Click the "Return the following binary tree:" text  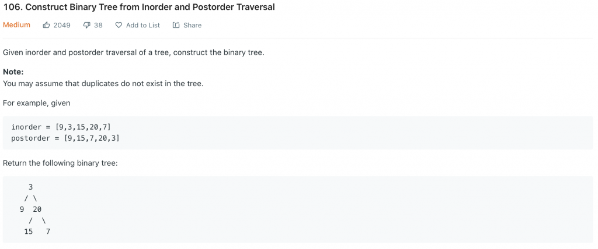60,163
